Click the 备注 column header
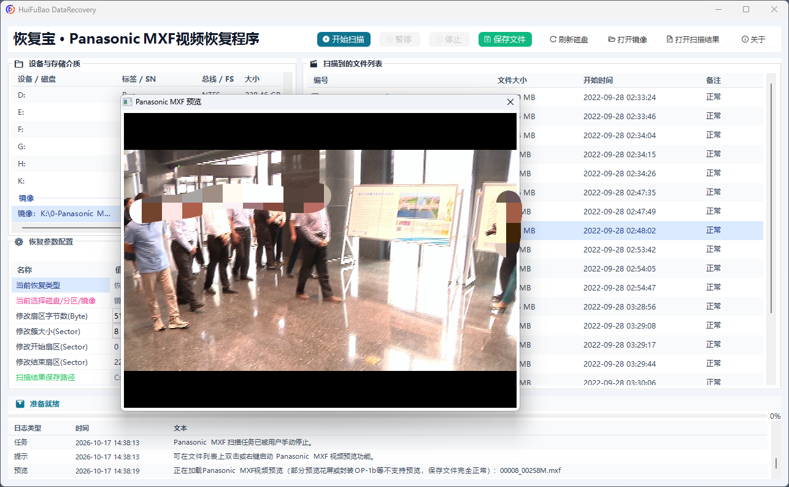 coord(713,80)
